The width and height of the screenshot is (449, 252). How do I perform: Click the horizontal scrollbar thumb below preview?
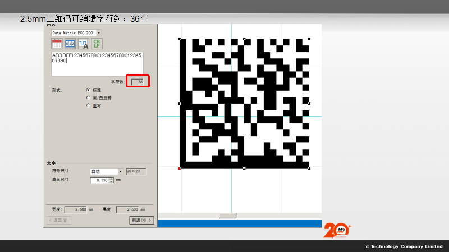click(227, 216)
